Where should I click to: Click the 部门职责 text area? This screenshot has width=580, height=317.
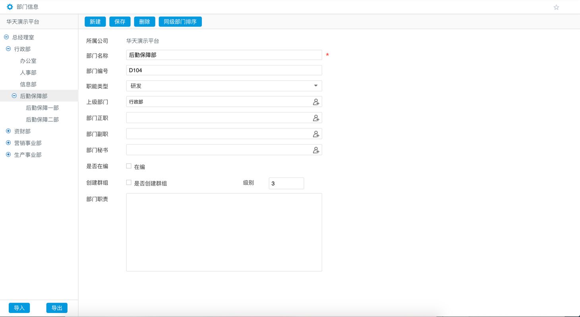click(224, 232)
